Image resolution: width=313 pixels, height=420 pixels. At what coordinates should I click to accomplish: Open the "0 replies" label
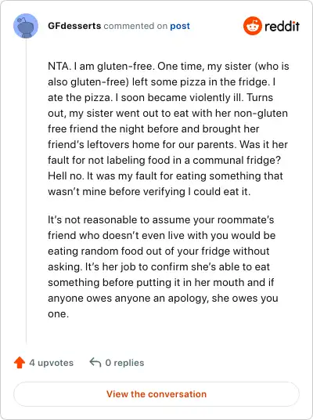tap(124, 363)
